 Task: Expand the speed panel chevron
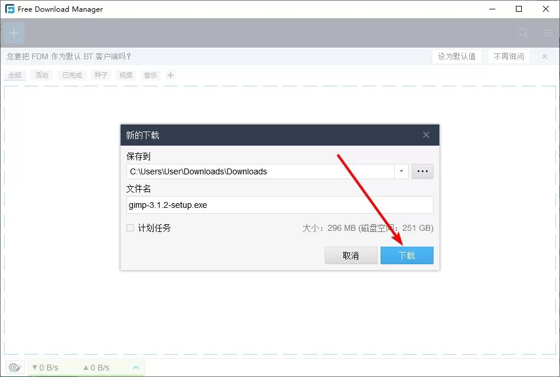point(136,368)
